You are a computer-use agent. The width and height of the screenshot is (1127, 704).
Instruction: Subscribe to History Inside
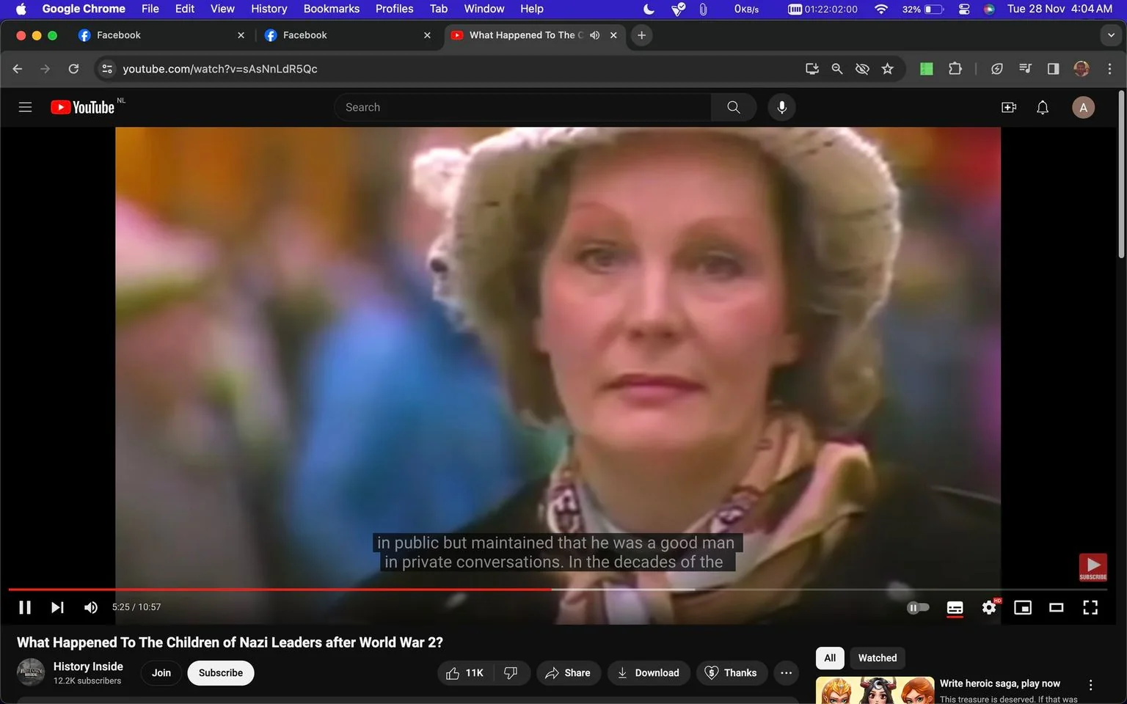coord(221,672)
